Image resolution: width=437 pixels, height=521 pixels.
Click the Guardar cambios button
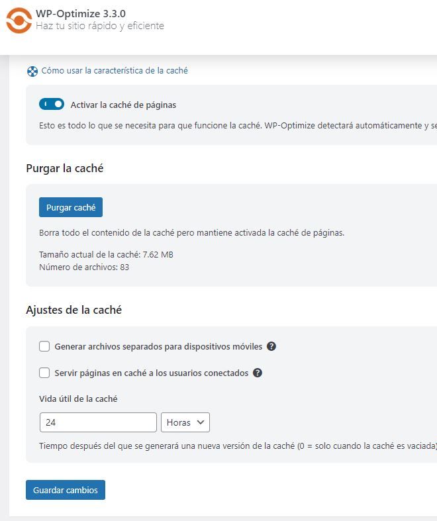[66, 490]
